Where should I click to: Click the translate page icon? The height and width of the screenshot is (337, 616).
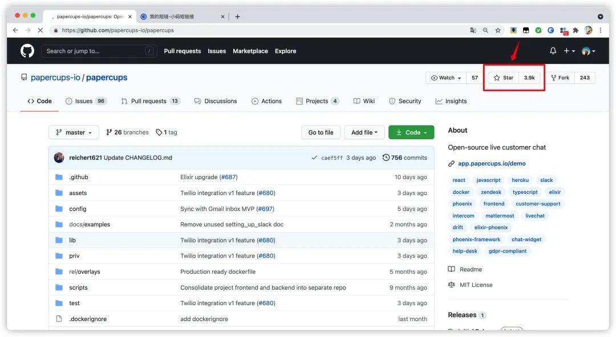click(473, 30)
